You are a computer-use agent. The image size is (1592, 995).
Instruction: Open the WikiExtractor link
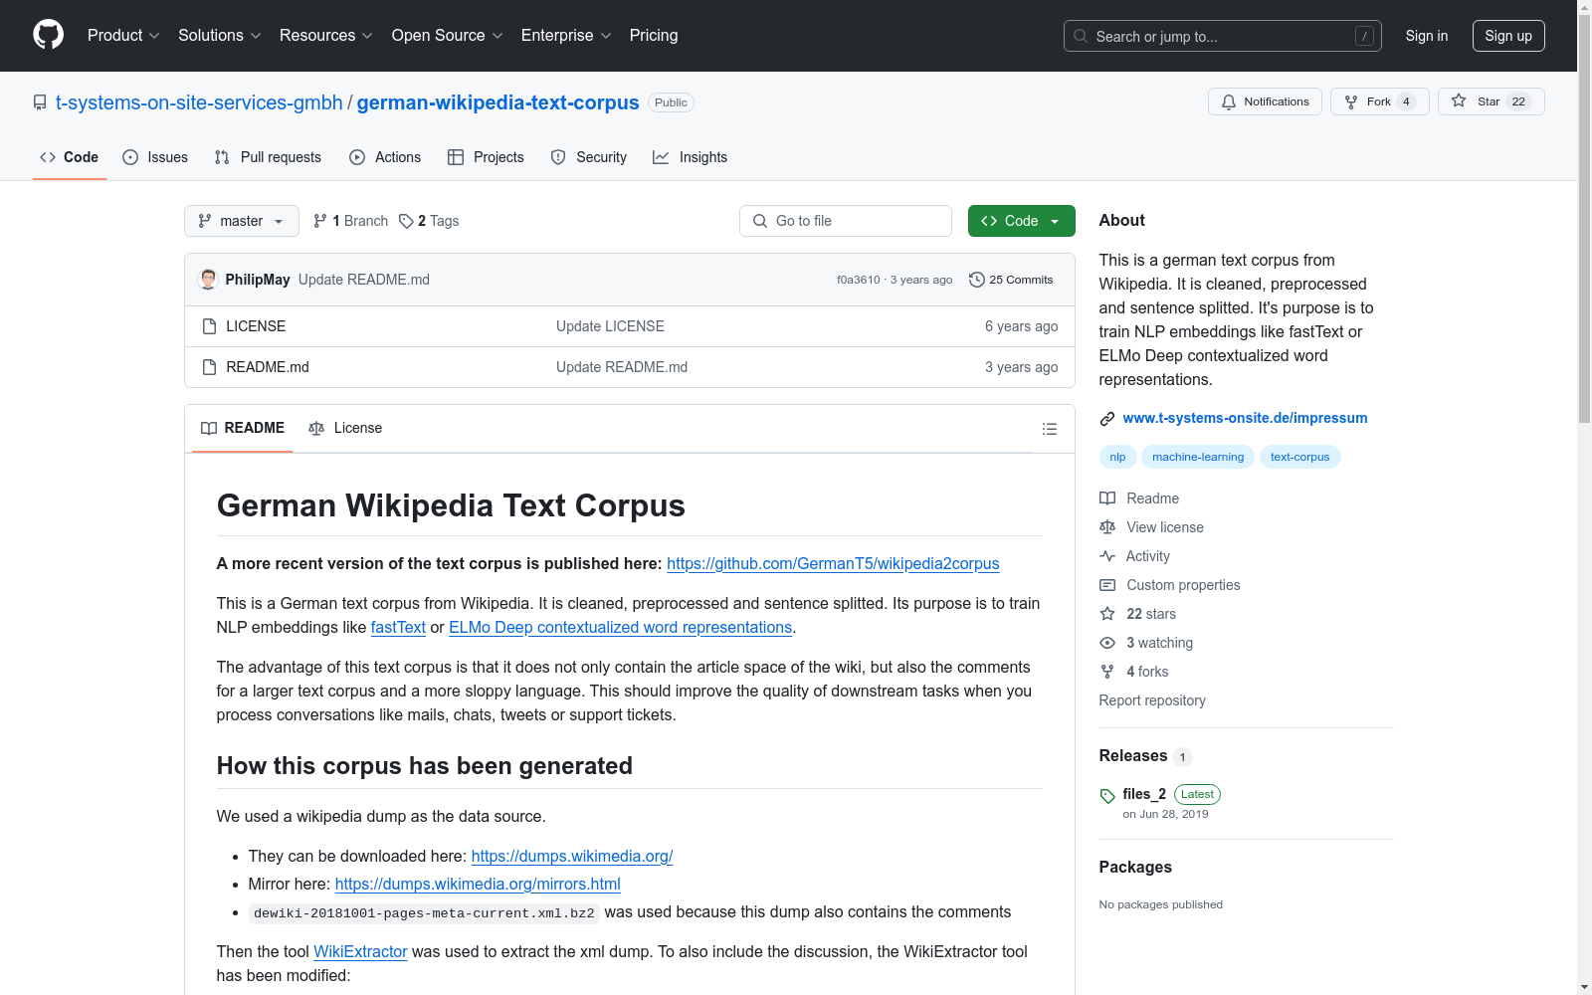(360, 951)
